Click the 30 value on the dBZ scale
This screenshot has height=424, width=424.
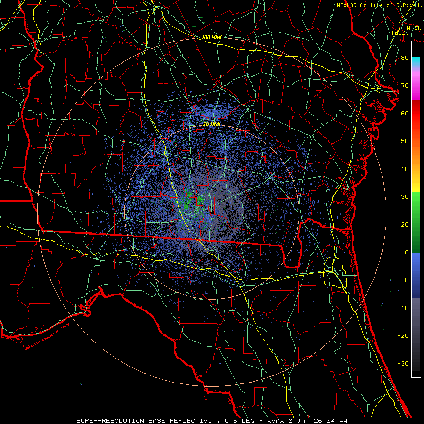click(x=405, y=197)
